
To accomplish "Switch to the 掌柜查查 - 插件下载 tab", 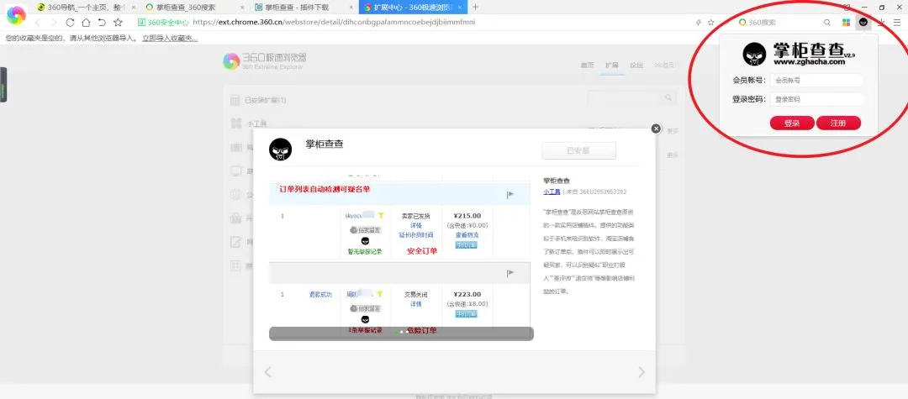I will pos(303,7).
